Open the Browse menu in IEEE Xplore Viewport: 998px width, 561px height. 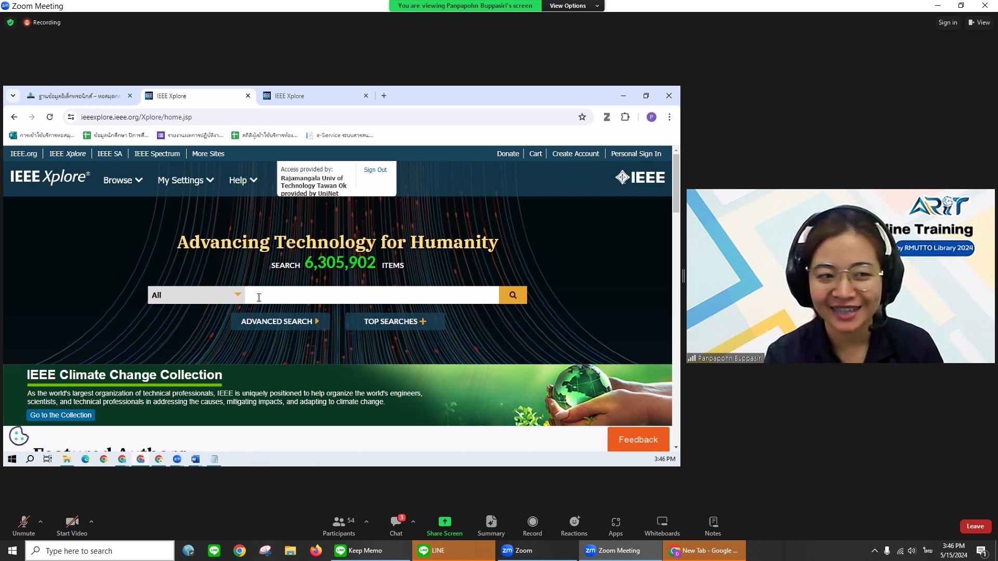click(123, 180)
